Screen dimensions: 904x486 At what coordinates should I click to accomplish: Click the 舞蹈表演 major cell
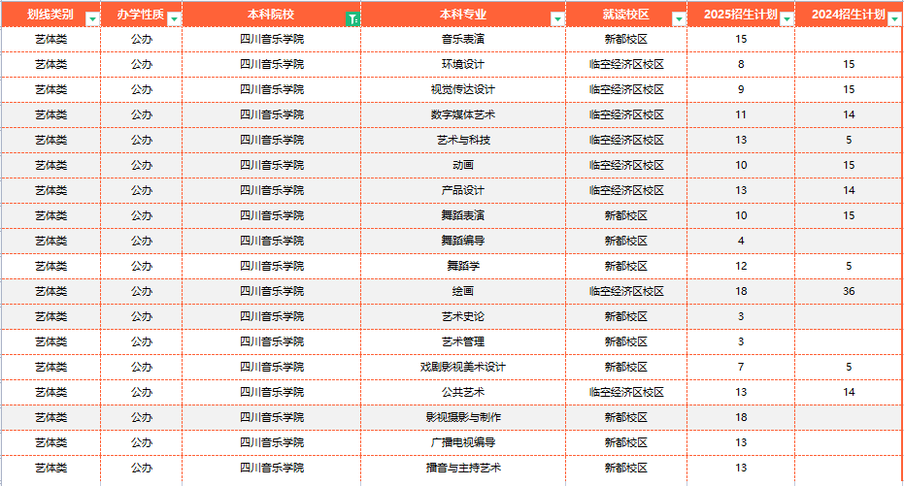pos(463,216)
